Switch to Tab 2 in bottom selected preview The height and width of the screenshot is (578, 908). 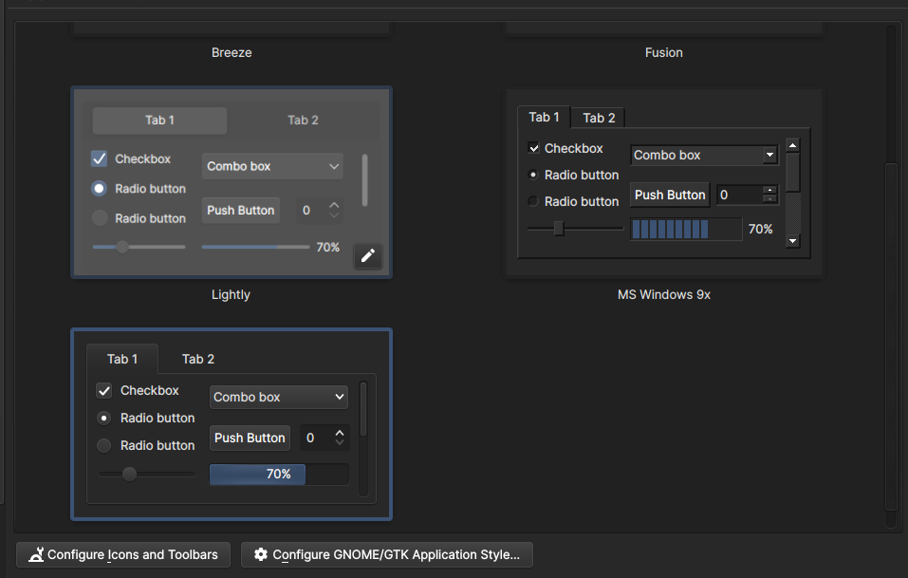pos(198,359)
